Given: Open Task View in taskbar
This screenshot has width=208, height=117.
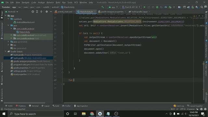Looking at the screenshot, I should pos(75,114).
